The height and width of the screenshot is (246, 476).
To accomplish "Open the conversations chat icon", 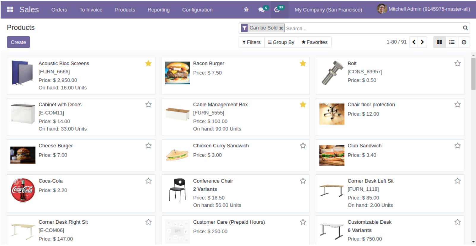I will click(x=261, y=10).
